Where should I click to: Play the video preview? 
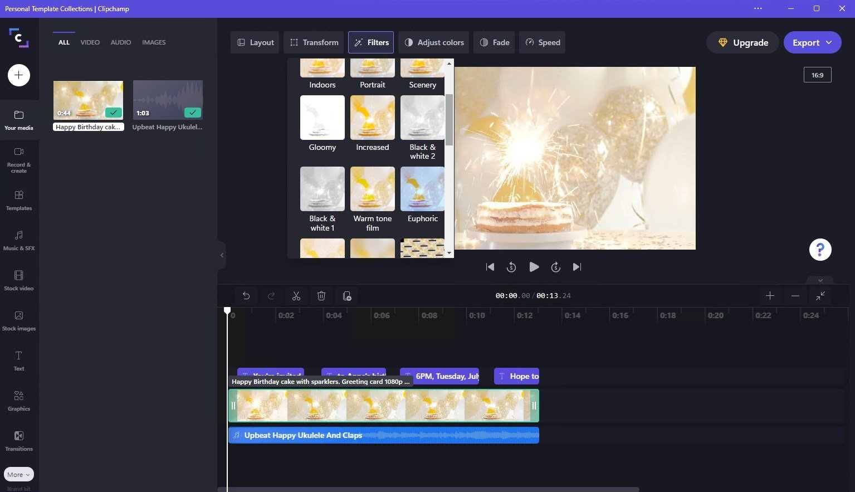534,267
